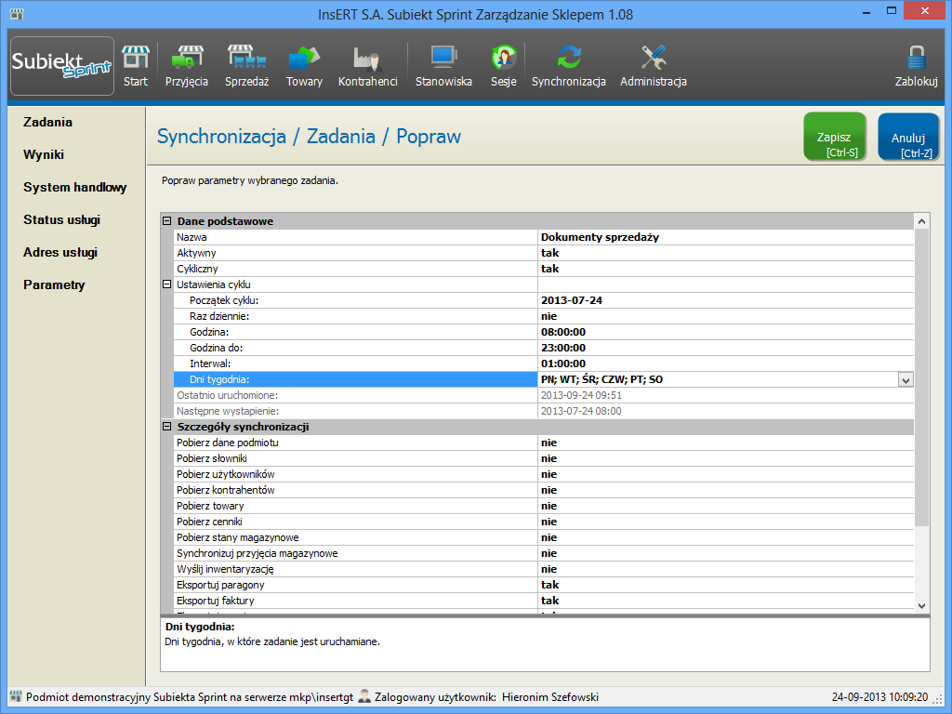Select the Ustawienia cyklu row label

356,284
